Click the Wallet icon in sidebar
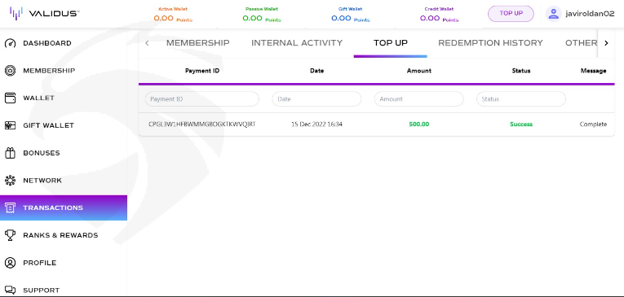Image resolution: width=624 pixels, height=297 pixels. coord(10,98)
